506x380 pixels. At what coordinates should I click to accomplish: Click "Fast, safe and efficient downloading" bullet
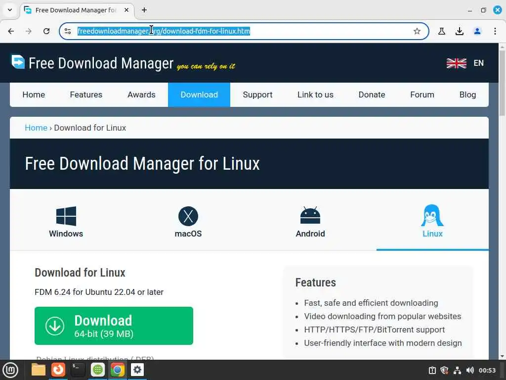(x=371, y=303)
